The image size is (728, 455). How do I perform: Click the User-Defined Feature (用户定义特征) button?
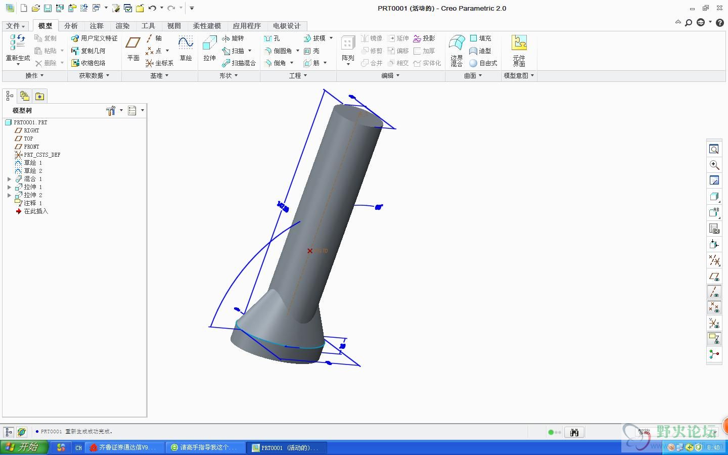pos(94,38)
